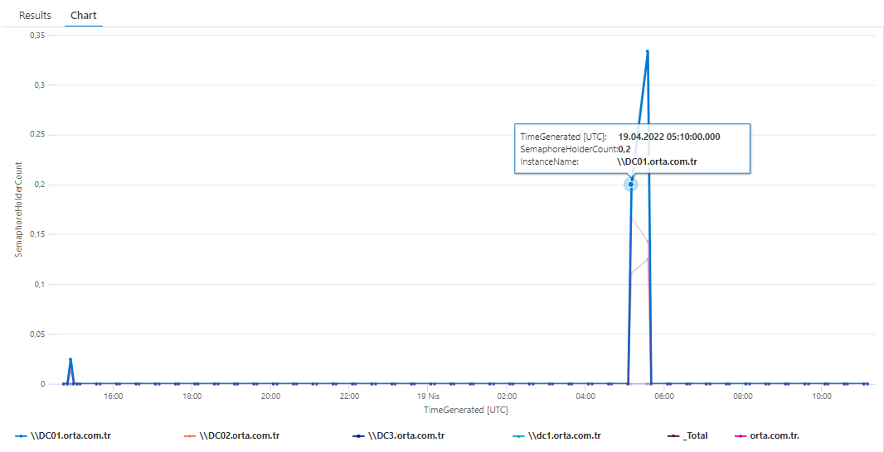Click the tooltip SemaphoreHolderCount label
The height and width of the screenshot is (452, 884).
coord(569,149)
